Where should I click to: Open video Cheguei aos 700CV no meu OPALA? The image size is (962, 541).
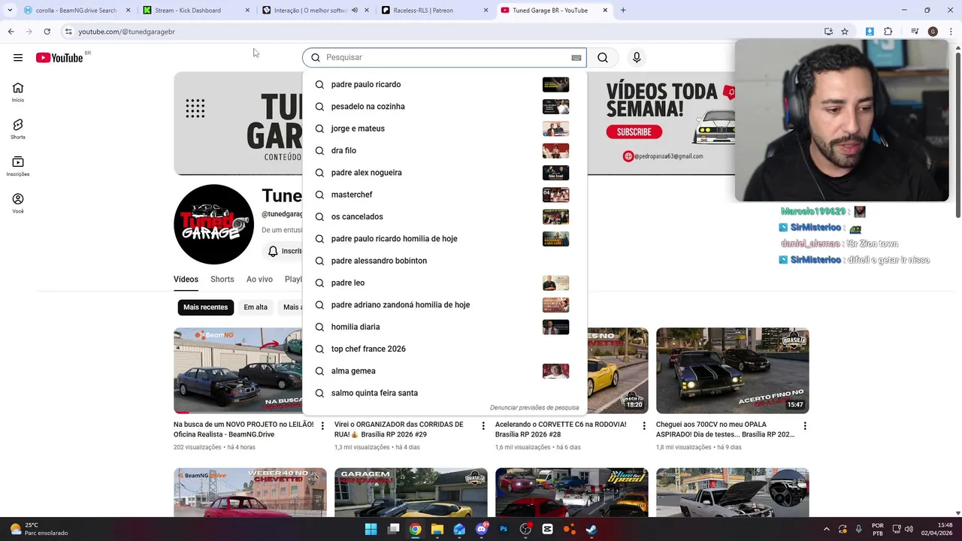tap(725, 429)
